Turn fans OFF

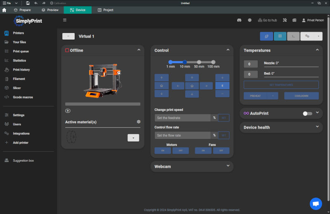tap(221, 151)
